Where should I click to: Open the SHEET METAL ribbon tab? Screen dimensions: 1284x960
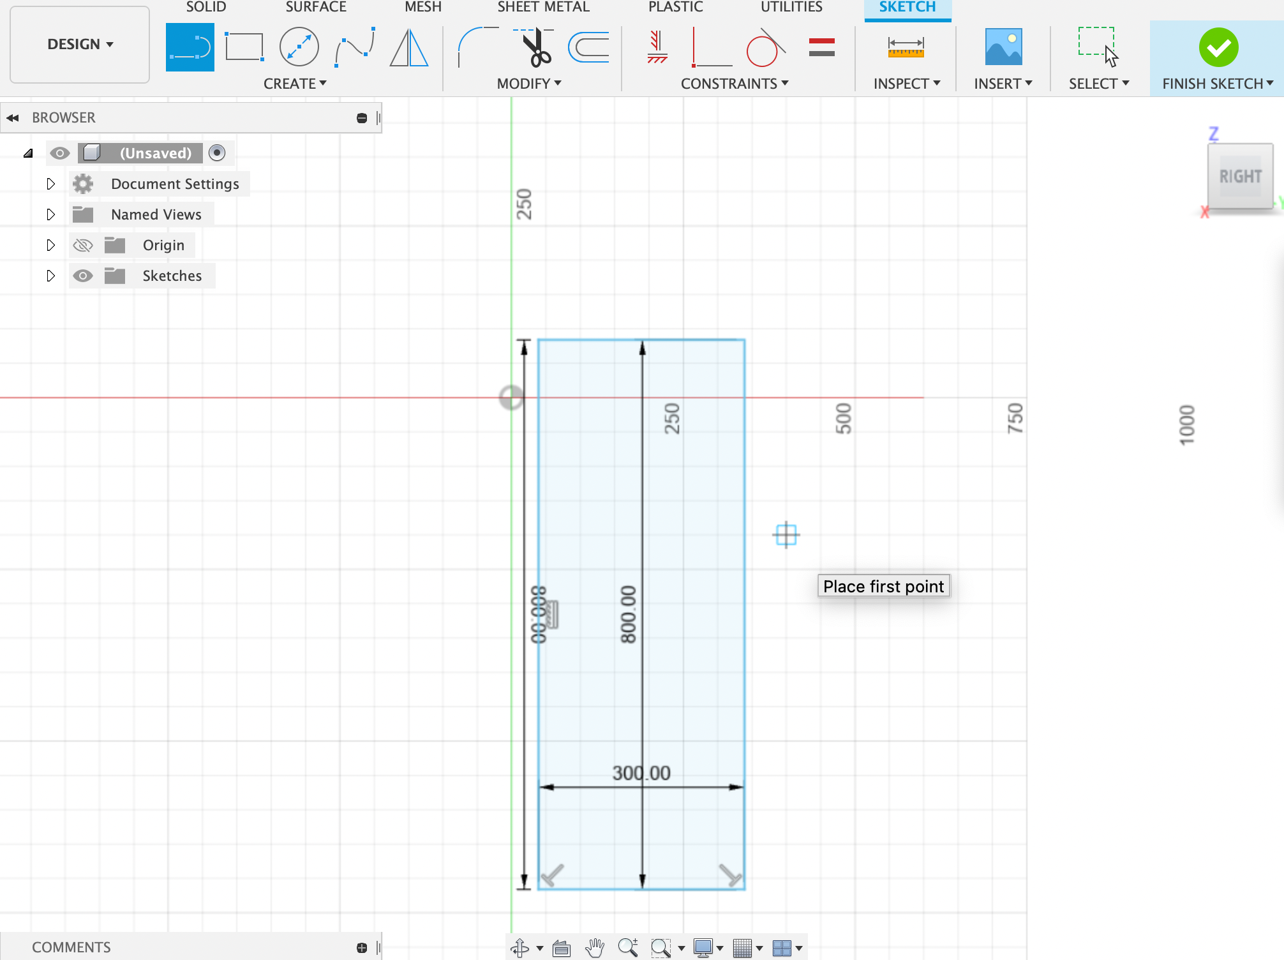tap(543, 8)
